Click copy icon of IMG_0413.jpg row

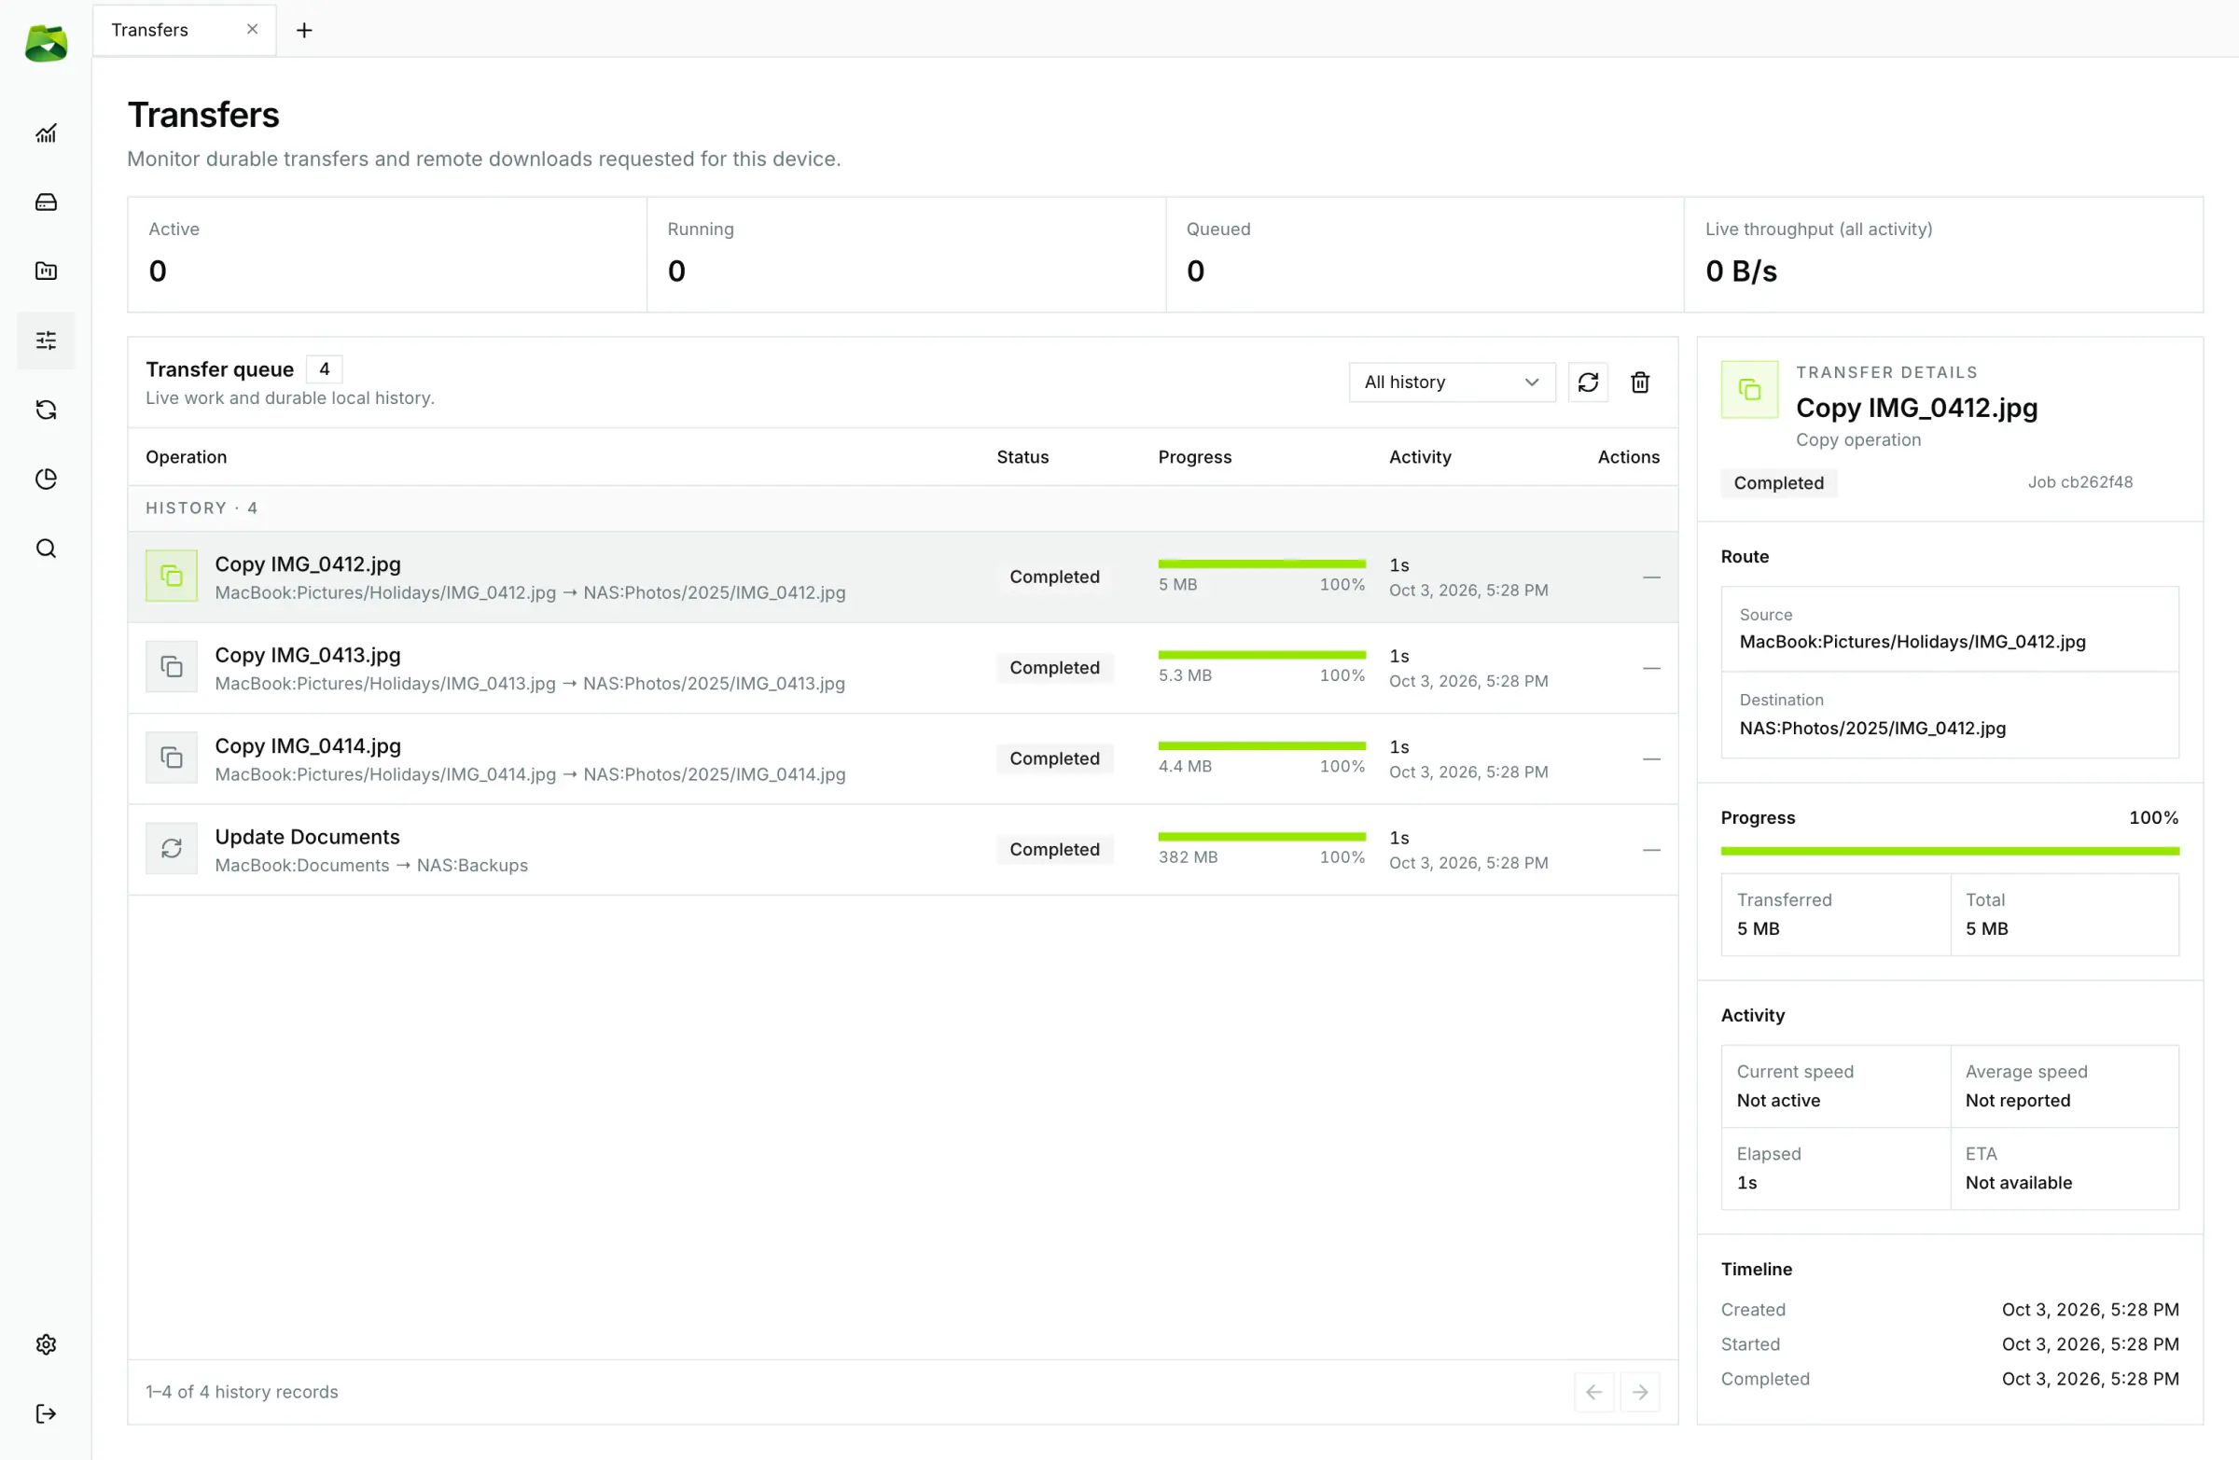click(172, 667)
